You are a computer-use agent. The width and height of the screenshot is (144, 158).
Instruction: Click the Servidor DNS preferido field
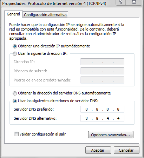pyautogui.click(x=102, y=109)
